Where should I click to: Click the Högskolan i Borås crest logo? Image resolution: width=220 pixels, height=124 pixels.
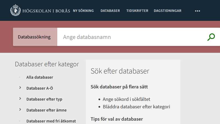click(x=15, y=10)
